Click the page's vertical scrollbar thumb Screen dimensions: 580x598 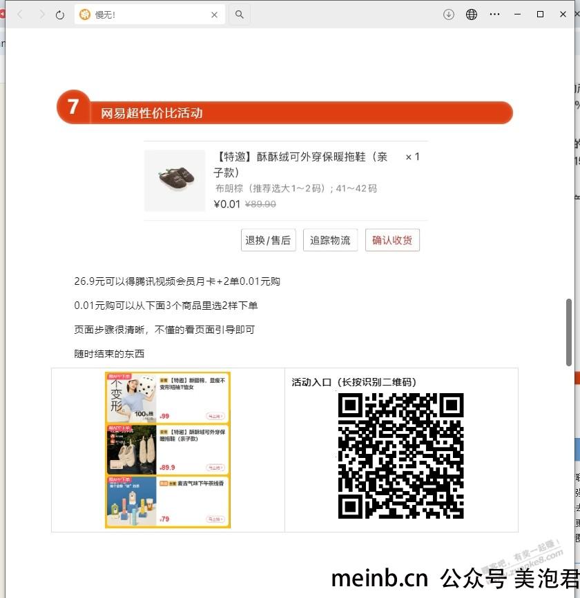(569, 332)
